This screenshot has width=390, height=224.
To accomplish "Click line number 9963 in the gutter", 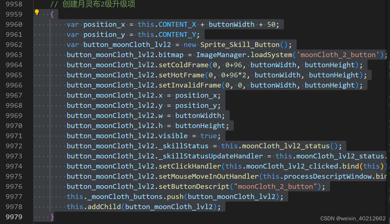I will point(14,55).
